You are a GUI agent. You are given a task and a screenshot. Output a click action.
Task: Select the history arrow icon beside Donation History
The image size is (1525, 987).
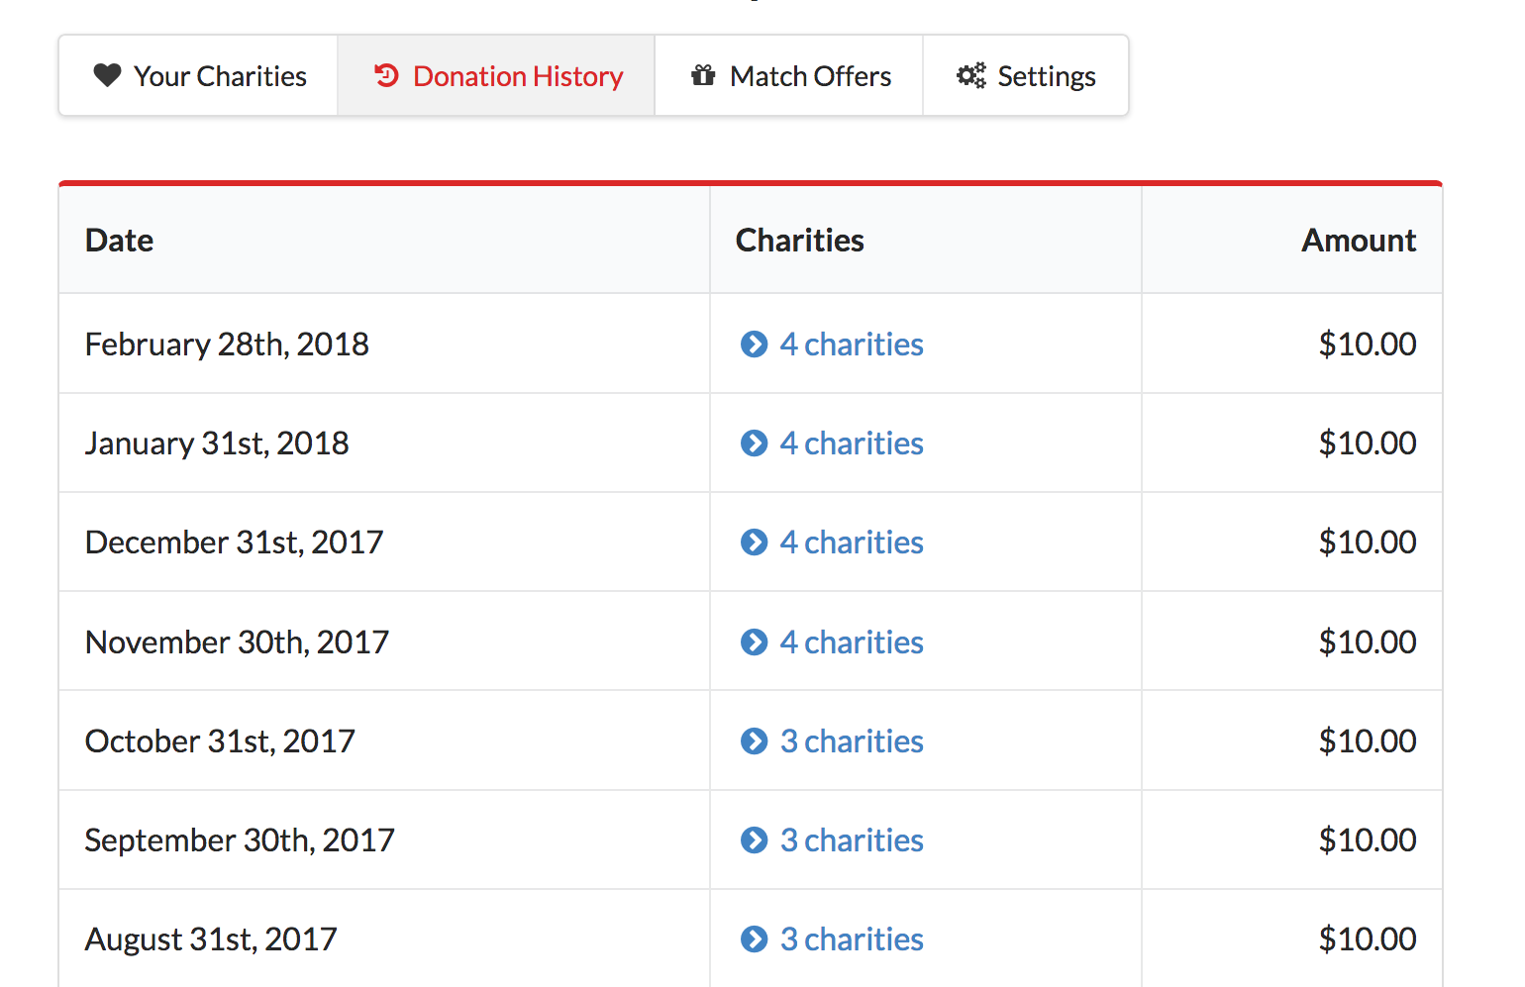385,74
